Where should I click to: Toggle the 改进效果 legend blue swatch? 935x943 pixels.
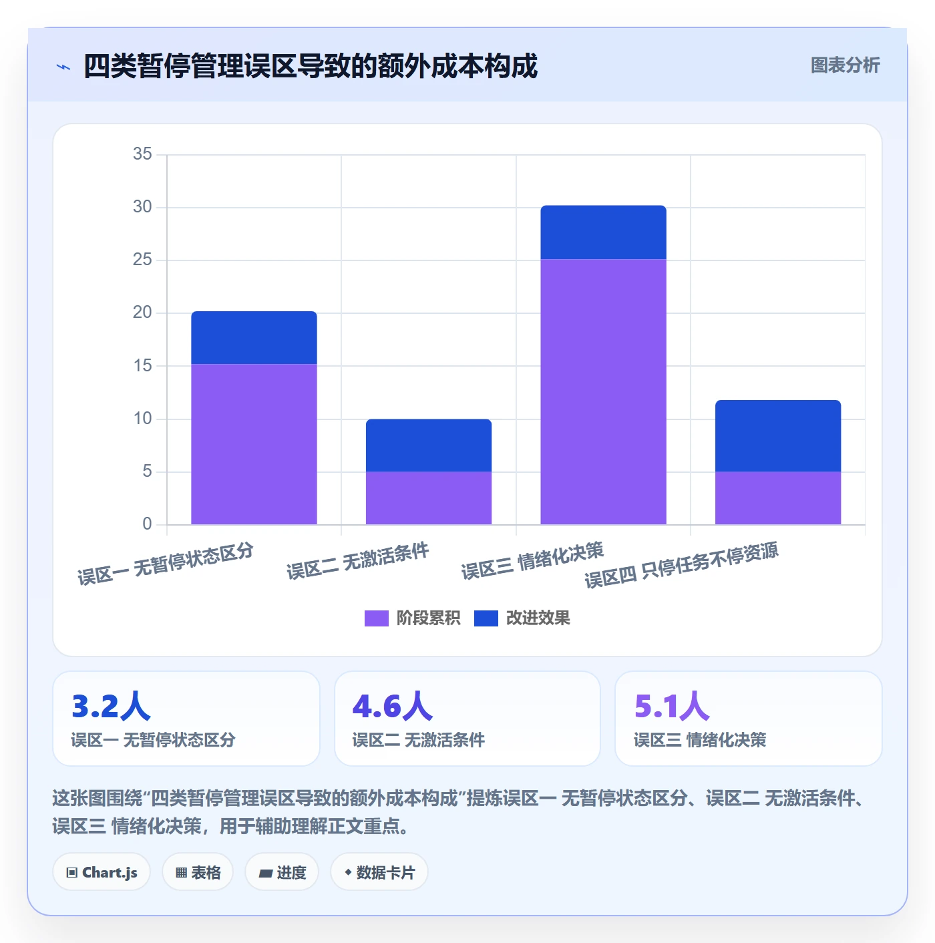point(486,618)
